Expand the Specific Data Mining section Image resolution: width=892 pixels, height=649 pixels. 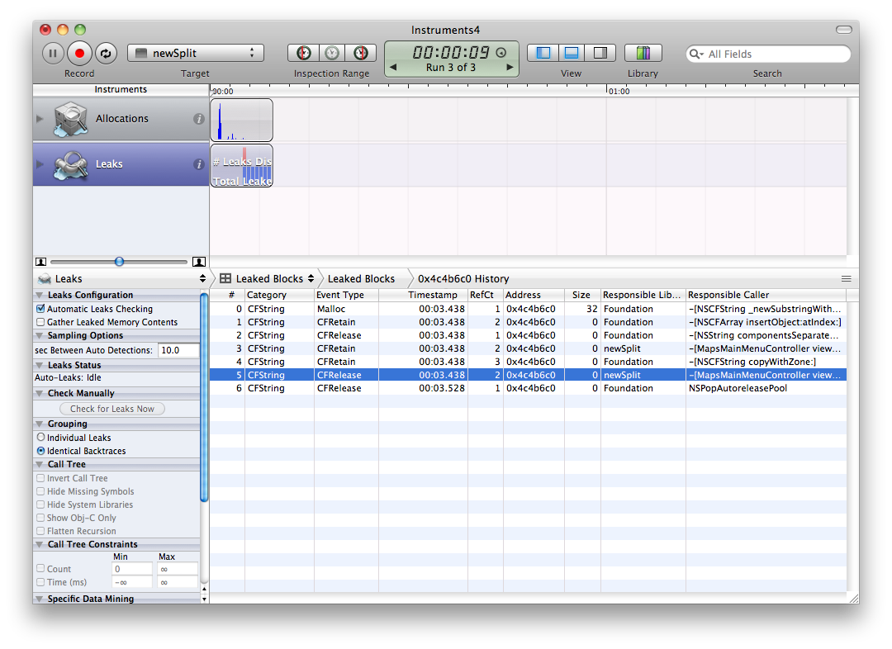tap(40, 599)
